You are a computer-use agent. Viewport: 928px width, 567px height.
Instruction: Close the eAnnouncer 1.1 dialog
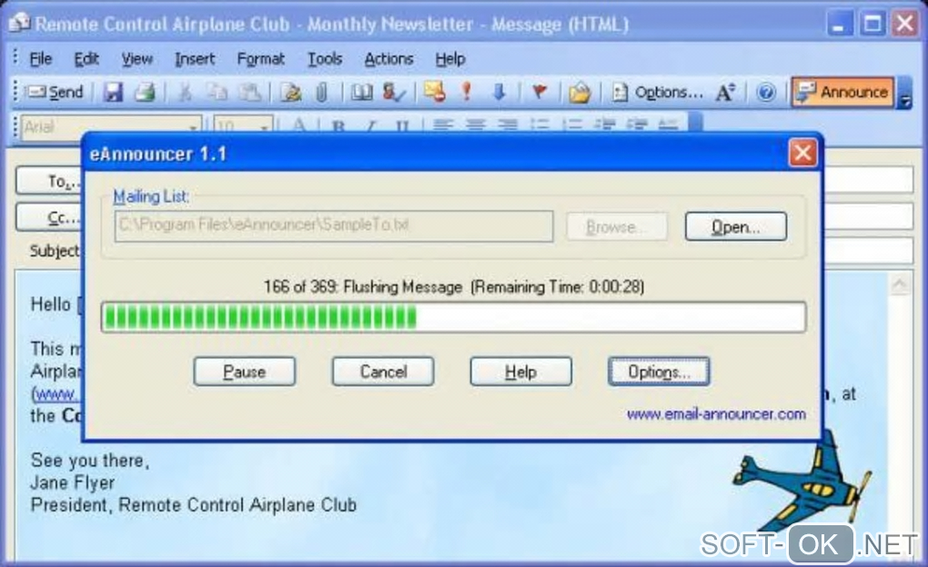tap(802, 154)
